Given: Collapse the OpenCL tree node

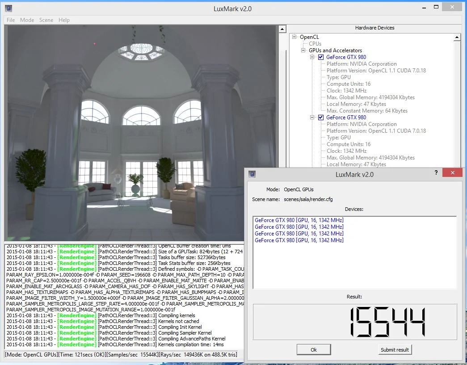Looking at the screenshot, I should 294,37.
